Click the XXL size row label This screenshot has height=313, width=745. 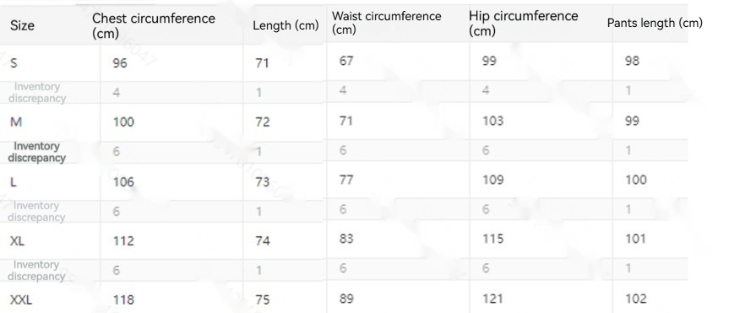pyautogui.click(x=21, y=300)
